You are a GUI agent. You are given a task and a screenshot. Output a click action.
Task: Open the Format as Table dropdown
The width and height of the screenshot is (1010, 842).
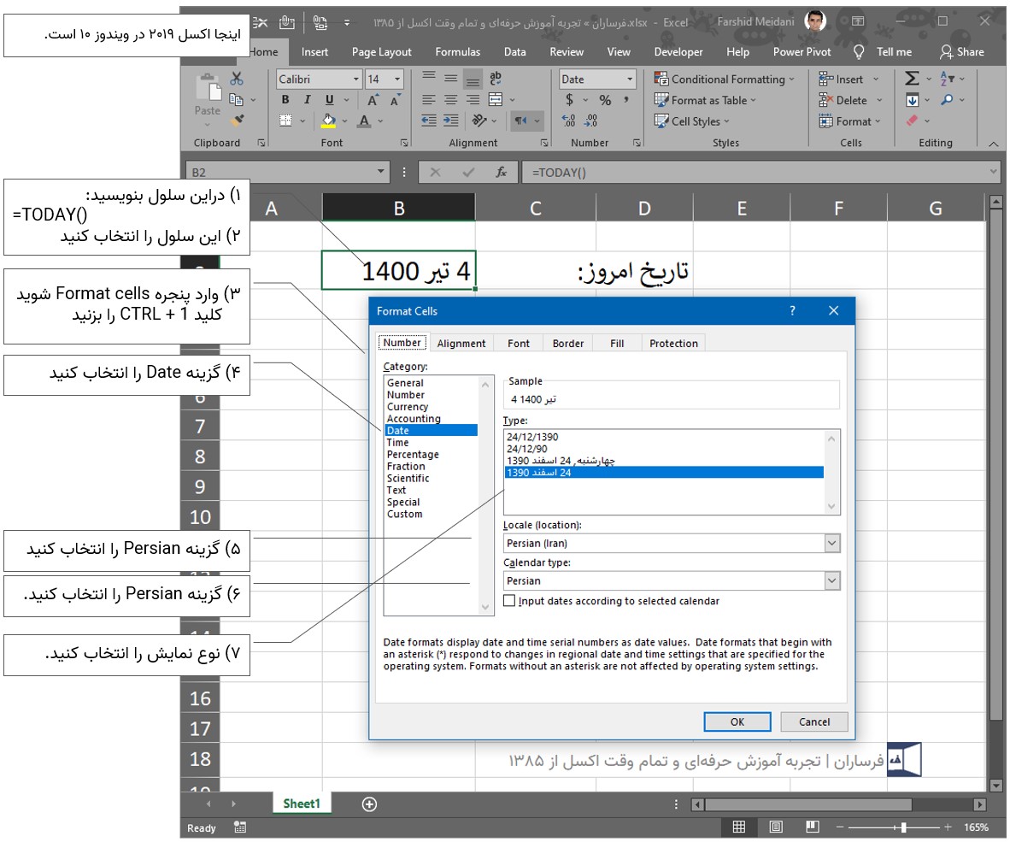coord(705,100)
